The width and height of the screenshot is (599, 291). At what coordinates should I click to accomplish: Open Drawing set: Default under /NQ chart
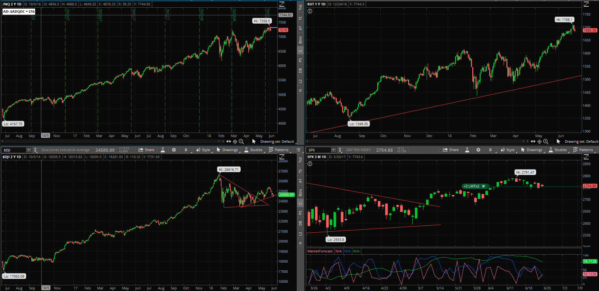click(x=277, y=142)
